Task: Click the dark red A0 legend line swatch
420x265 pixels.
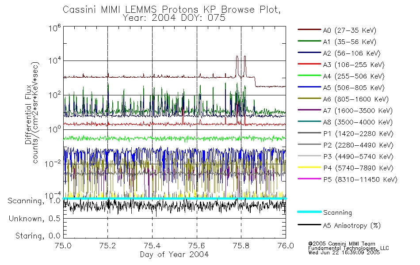Action: (309, 30)
